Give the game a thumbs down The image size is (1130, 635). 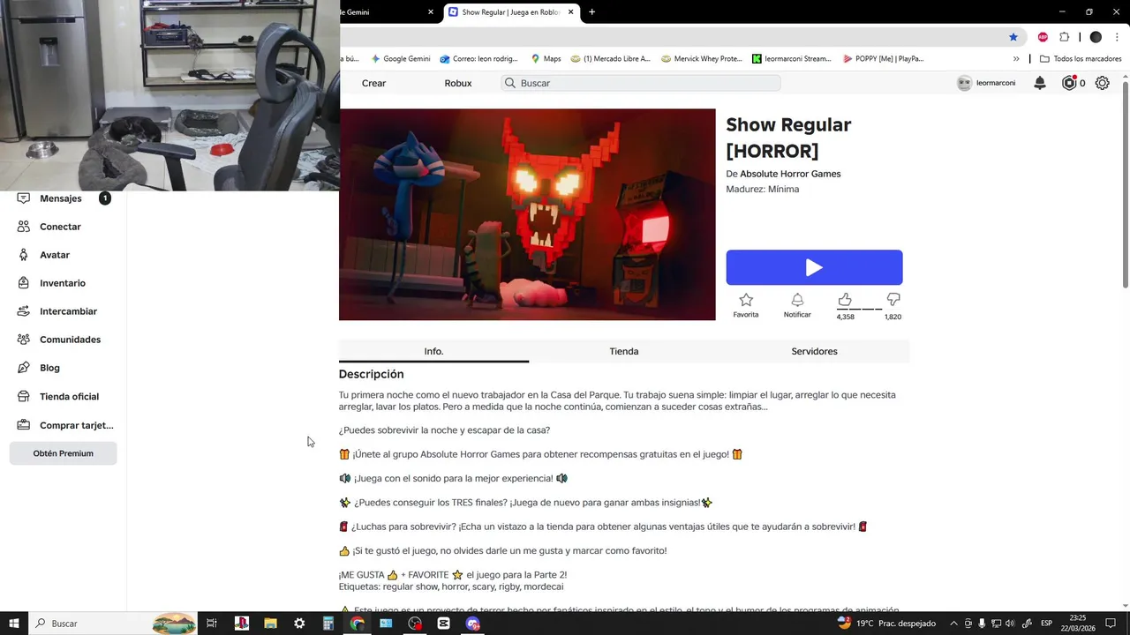[x=893, y=300]
